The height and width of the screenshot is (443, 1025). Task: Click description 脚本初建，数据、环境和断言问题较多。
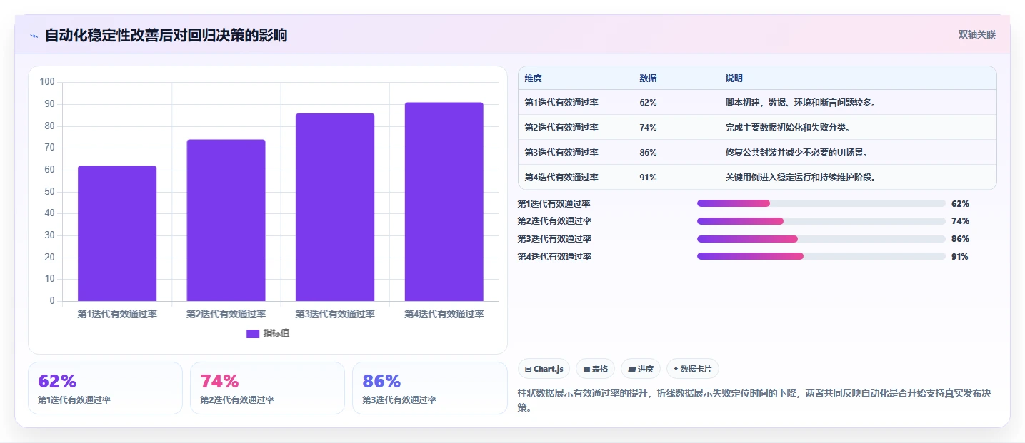click(801, 103)
